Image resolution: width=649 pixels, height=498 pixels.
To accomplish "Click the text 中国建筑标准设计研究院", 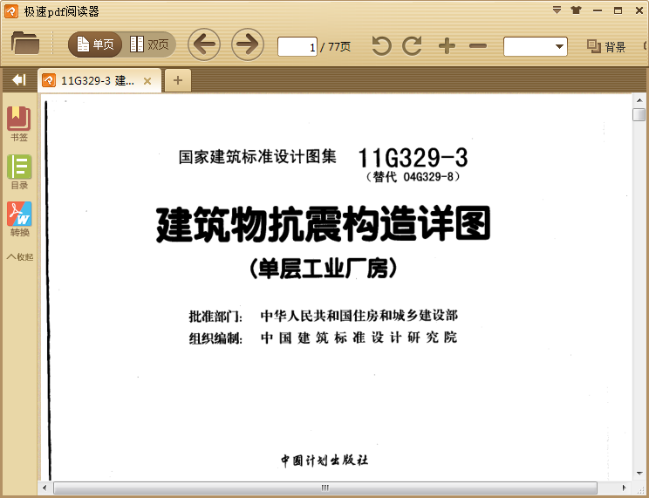I will [x=359, y=338].
